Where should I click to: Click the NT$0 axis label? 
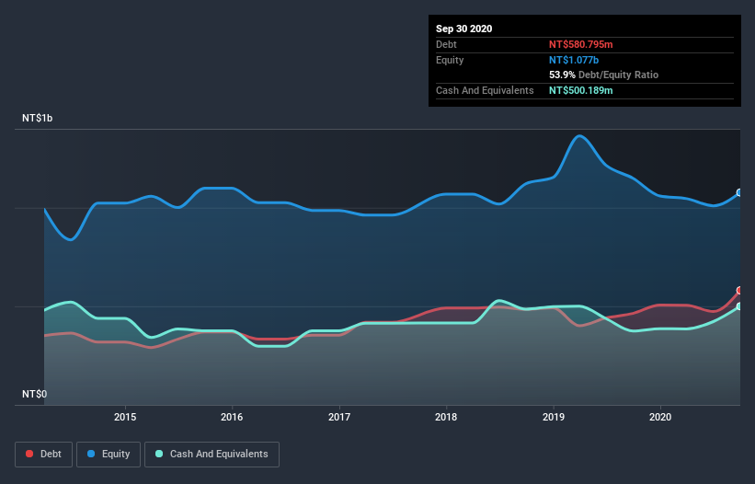tap(35, 394)
